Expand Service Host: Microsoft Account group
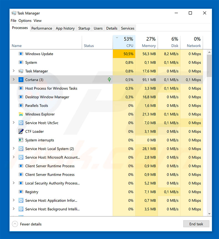The image size is (219, 239). click(x=14, y=157)
